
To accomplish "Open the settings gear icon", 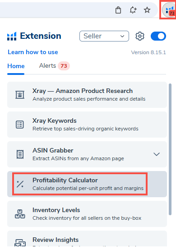I will click(x=140, y=36).
